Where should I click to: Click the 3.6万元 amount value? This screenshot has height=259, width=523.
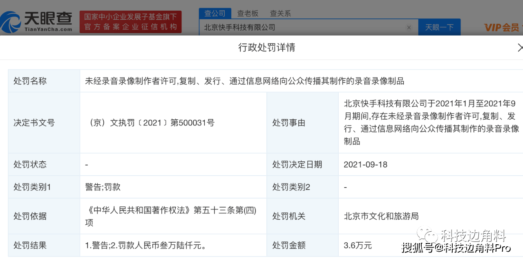tap(358, 245)
